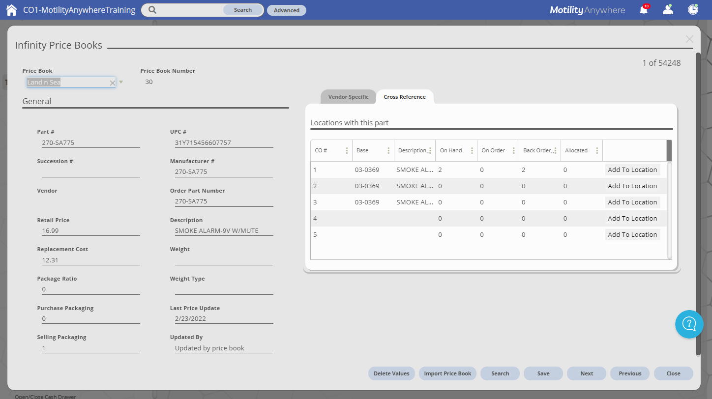
Task: Click SMOKE AL... description in CO 2 row
Action: click(x=415, y=186)
